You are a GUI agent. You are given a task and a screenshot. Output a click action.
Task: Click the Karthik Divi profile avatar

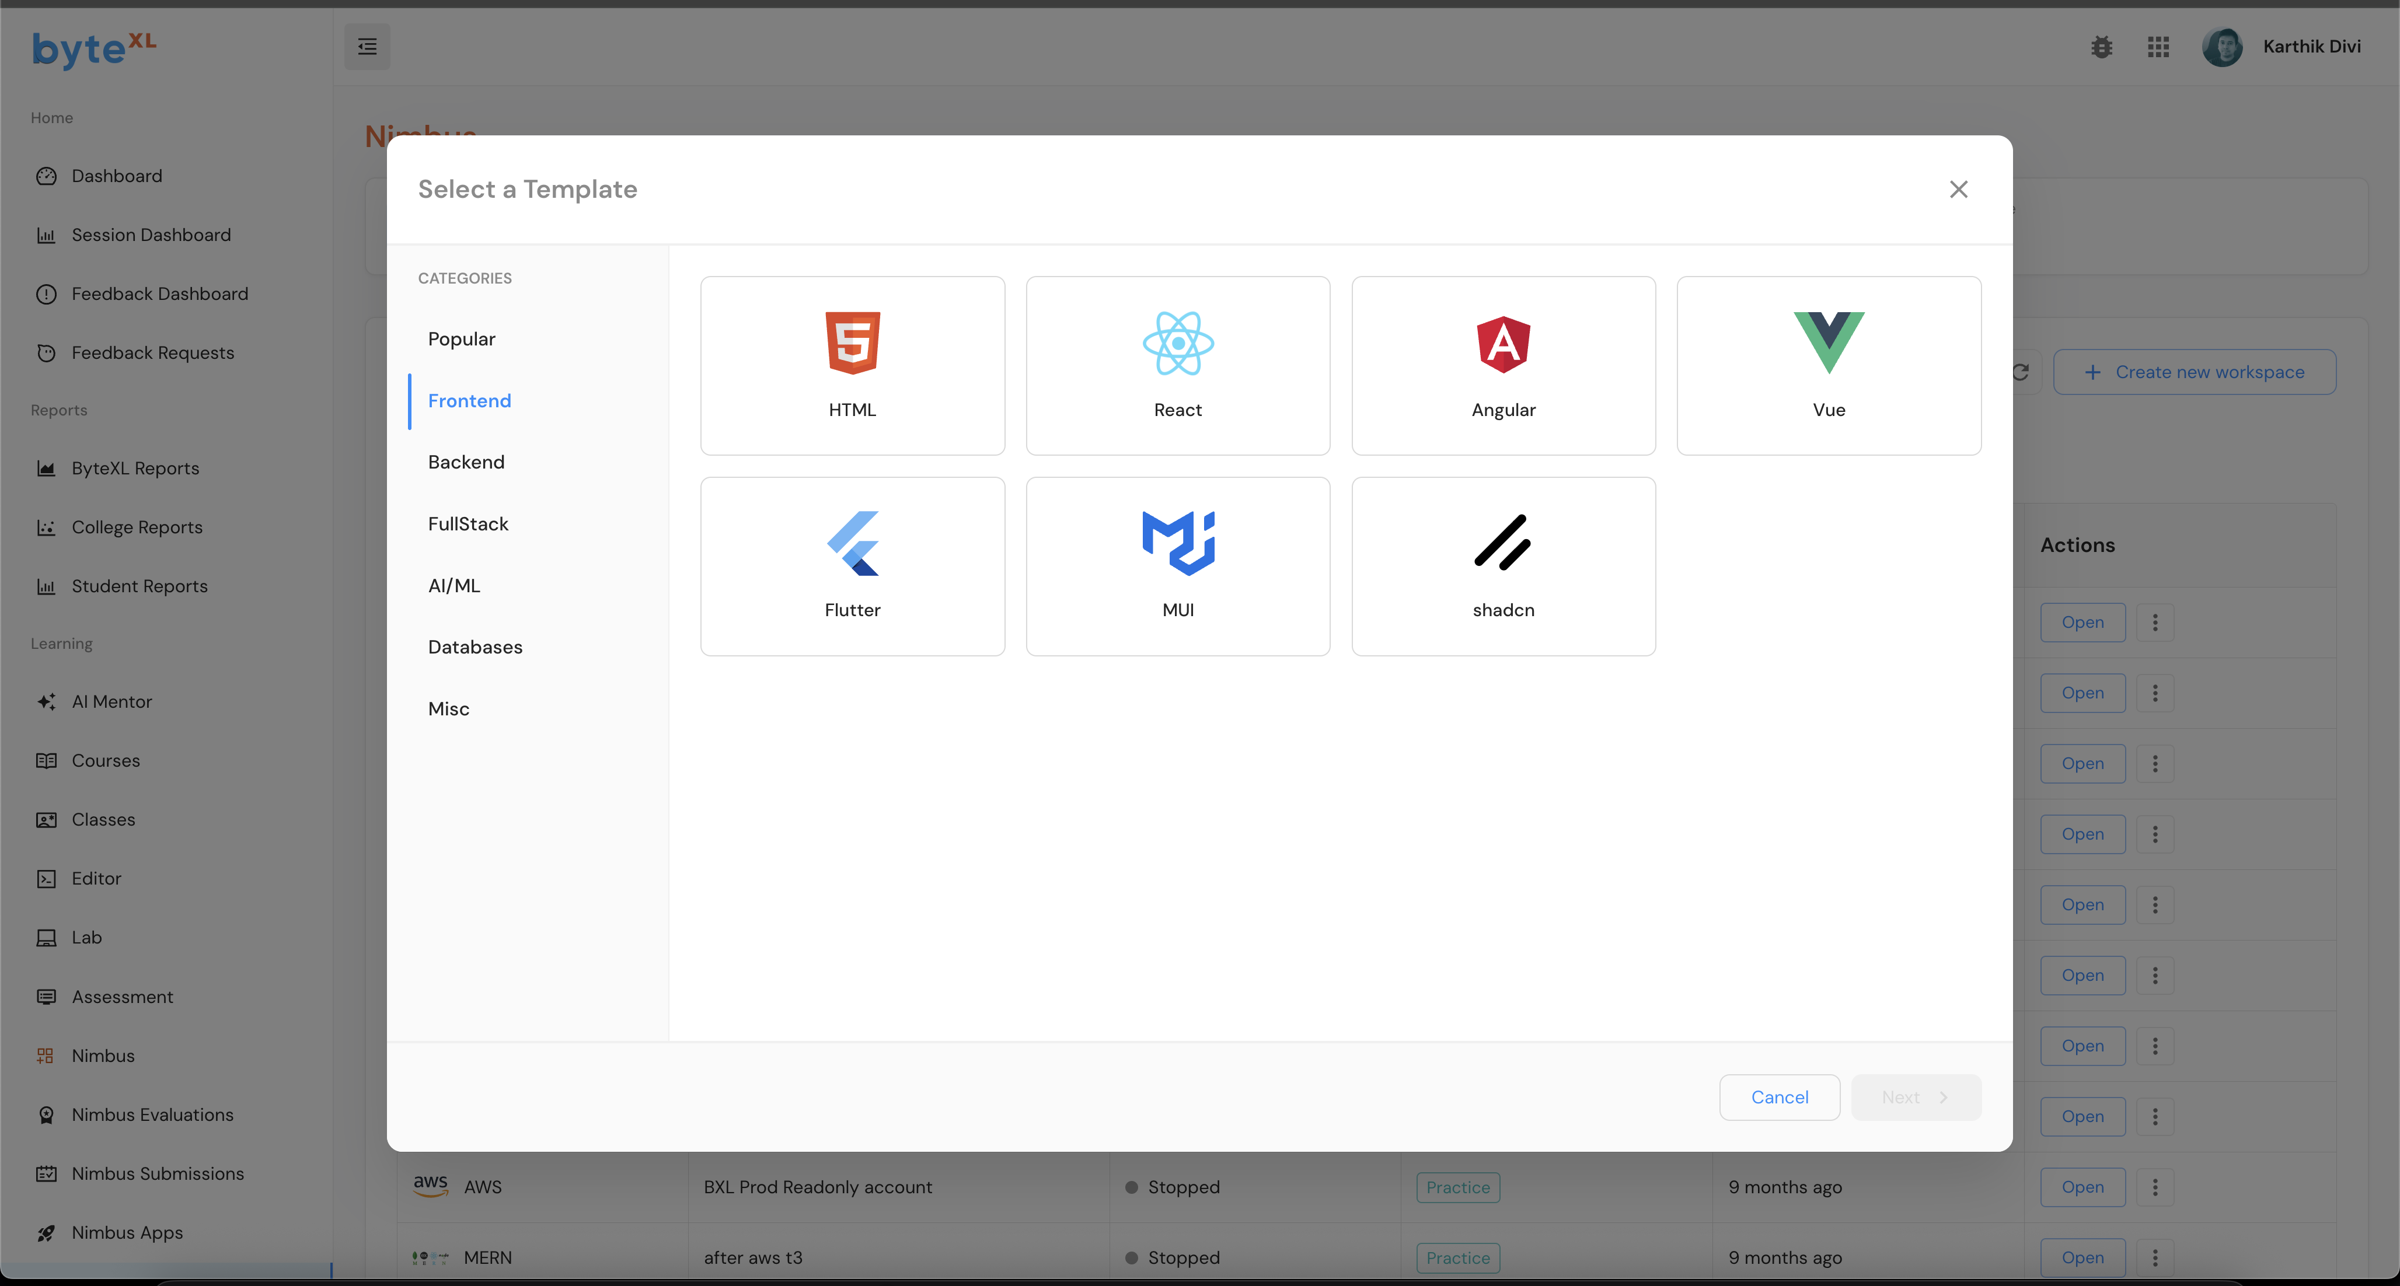coord(2222,47)
